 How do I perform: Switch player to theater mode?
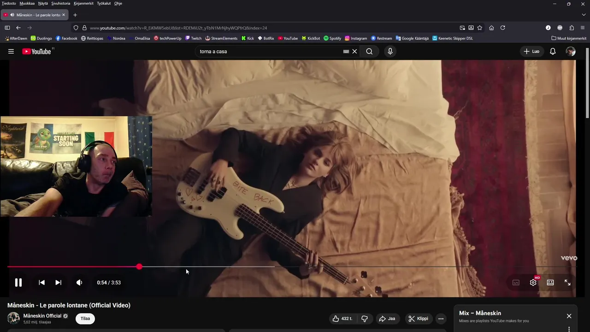pos(550,283)
